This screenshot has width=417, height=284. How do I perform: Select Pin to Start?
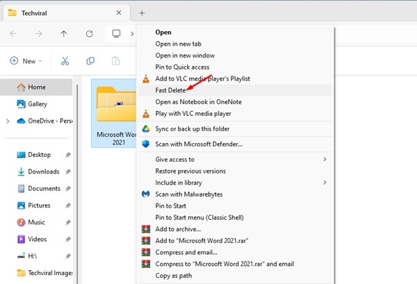click(x=235, y=206)
